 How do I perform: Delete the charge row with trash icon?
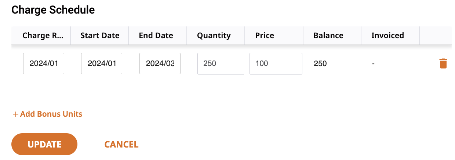point(443,63)
